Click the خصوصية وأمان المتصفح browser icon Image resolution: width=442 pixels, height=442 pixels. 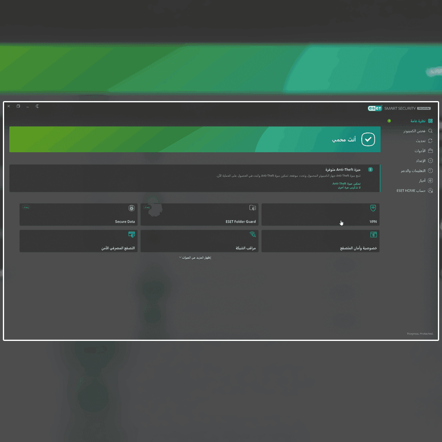(x=373, y=235)
